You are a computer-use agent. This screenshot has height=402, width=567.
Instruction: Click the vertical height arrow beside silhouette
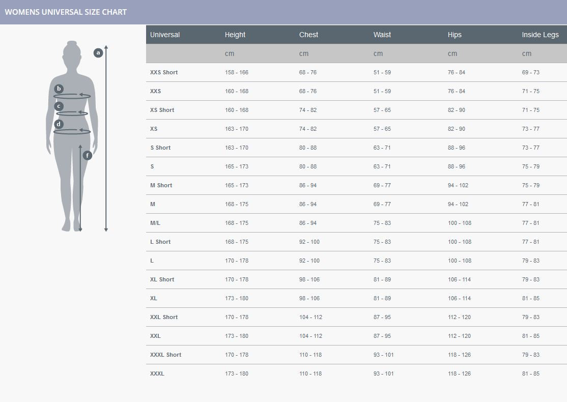(x=106, y=137)
